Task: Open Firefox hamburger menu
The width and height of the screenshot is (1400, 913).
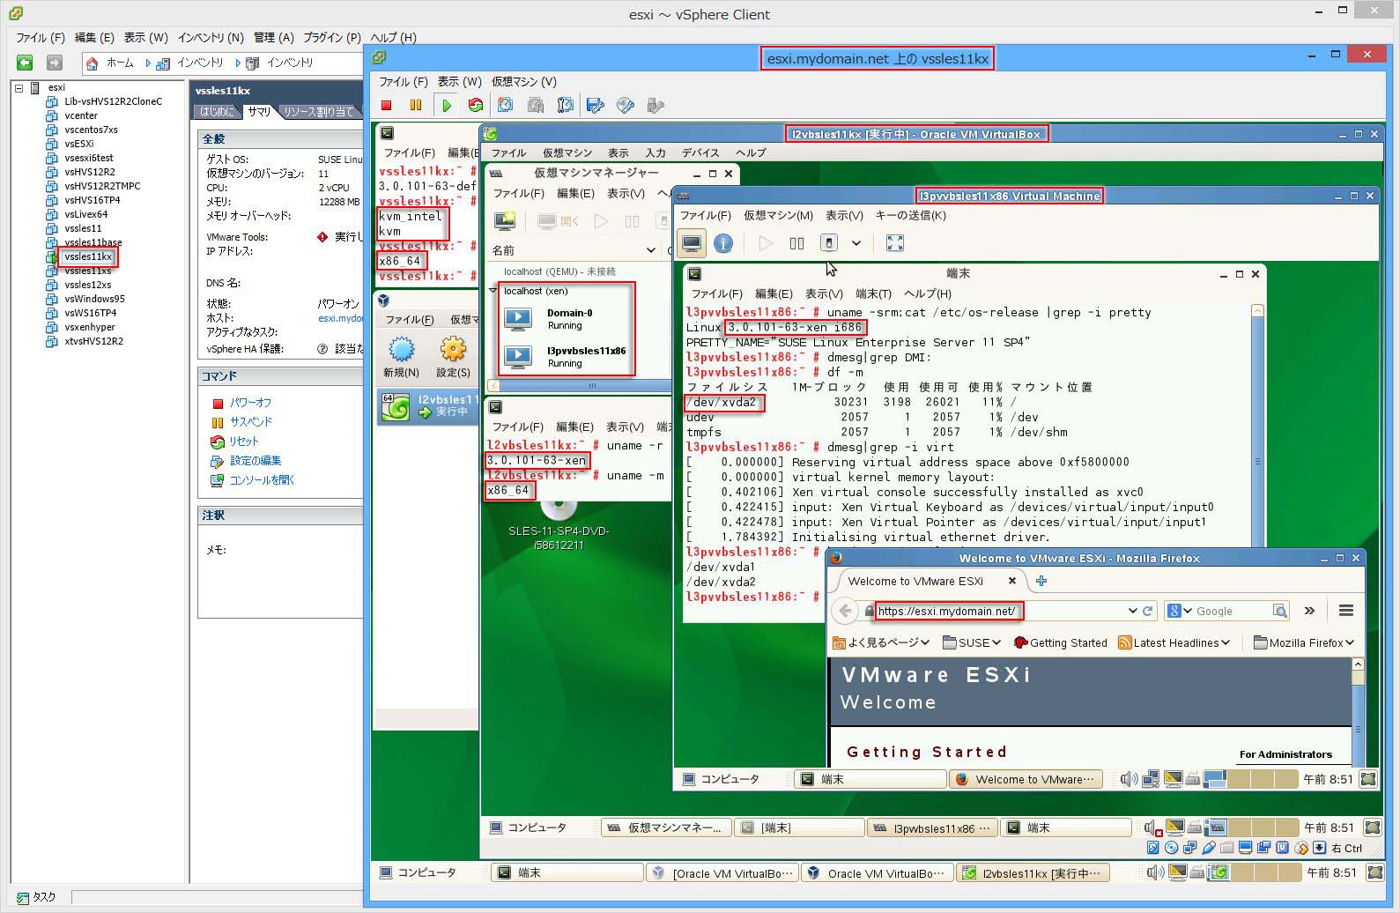Action: (1346, 611)
